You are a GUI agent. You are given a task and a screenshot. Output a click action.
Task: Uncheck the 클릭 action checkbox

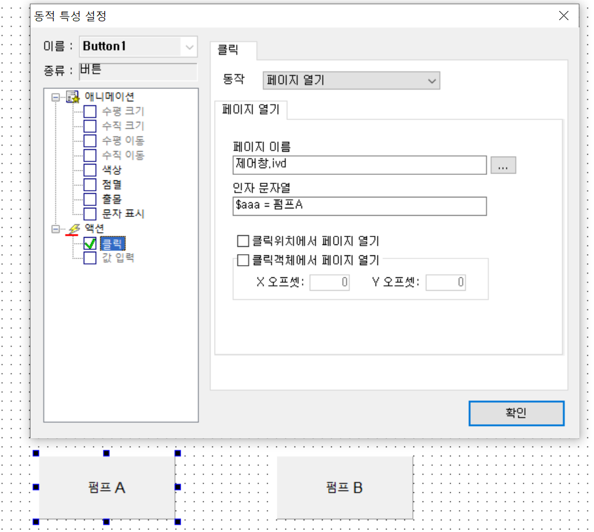[90, 244]
